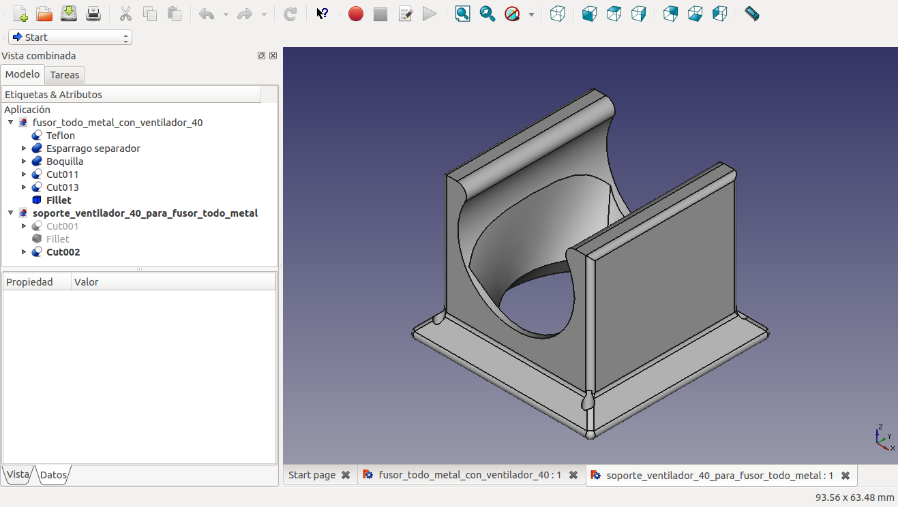Click the Refresh recompute icon

click(290, 14)
